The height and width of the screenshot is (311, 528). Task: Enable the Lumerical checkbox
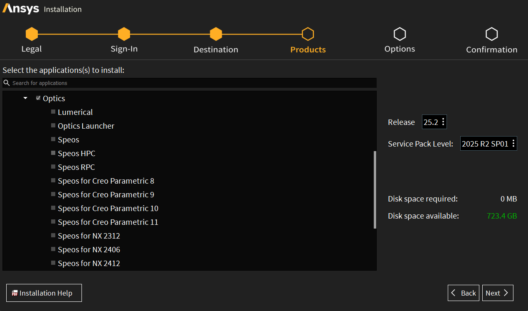point(53,112)
